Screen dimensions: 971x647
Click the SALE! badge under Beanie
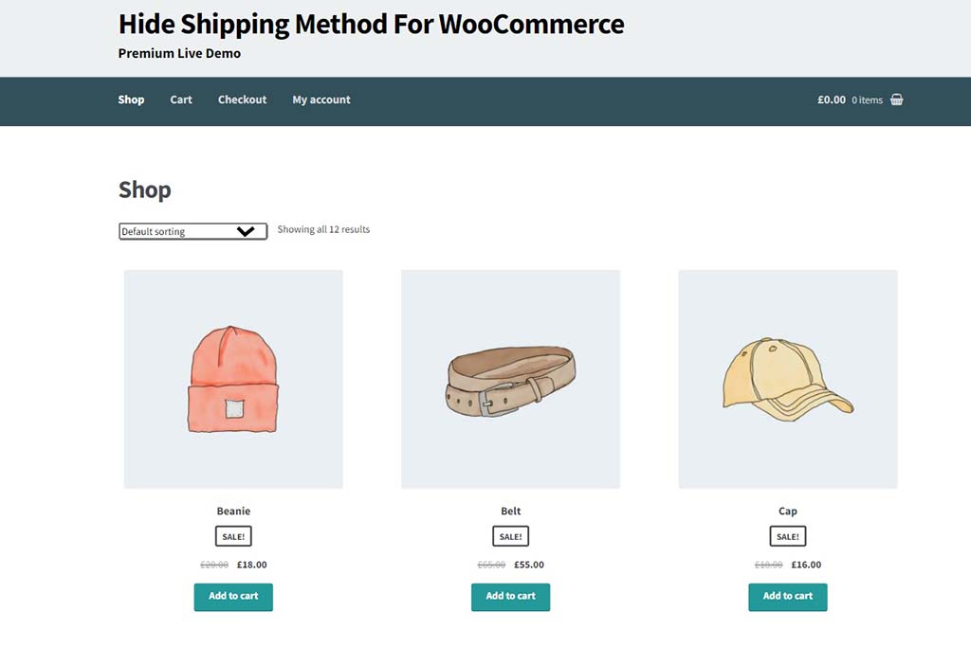click(x=233, y=536)
